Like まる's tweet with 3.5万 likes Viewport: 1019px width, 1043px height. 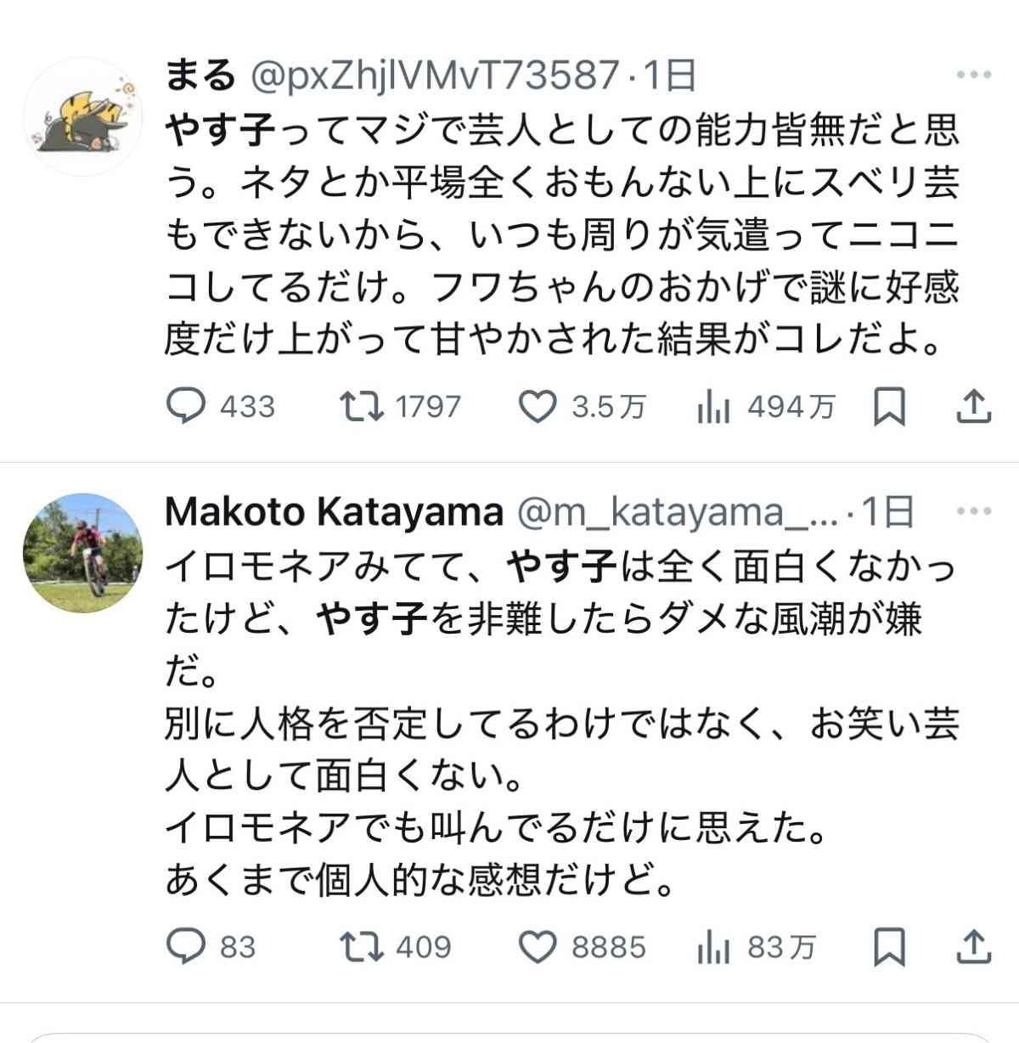[537, 407]
